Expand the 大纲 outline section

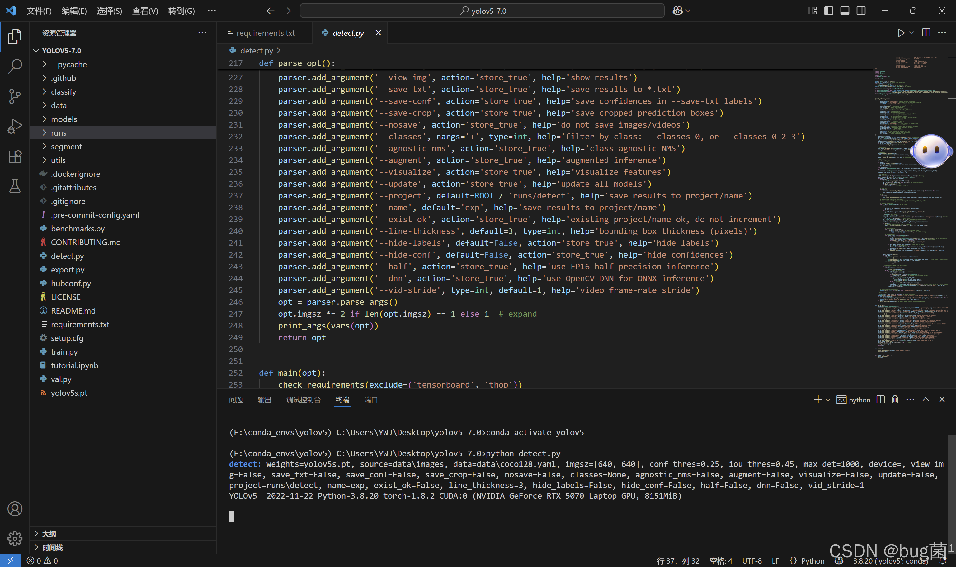pyautogui.click(x=49, y=533)
